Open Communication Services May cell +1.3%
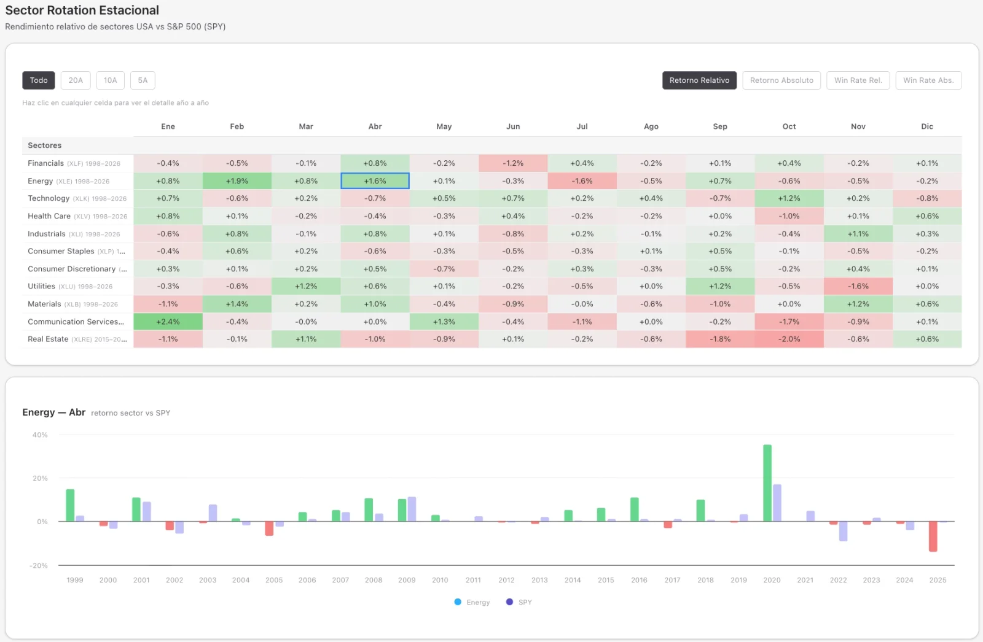The image size is (983, 642). click(x=444, y=322)
